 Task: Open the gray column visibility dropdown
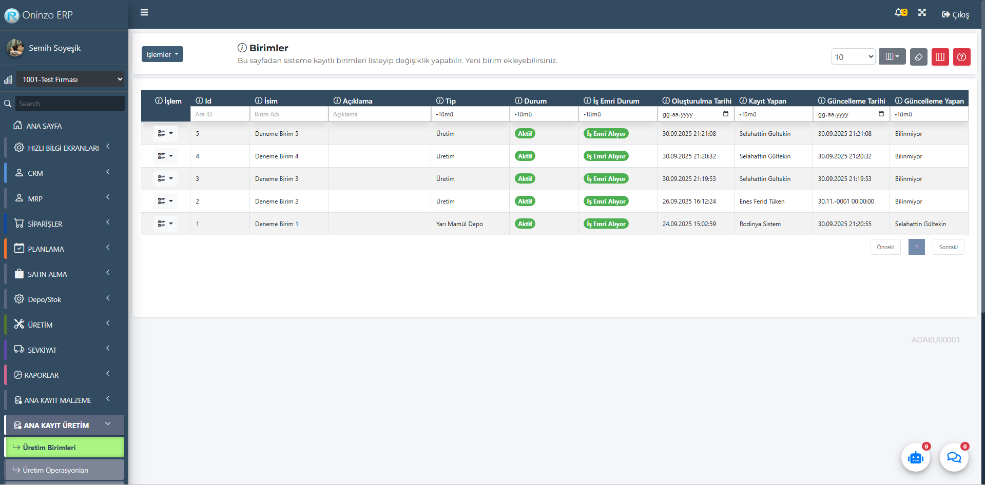[892, 57]
